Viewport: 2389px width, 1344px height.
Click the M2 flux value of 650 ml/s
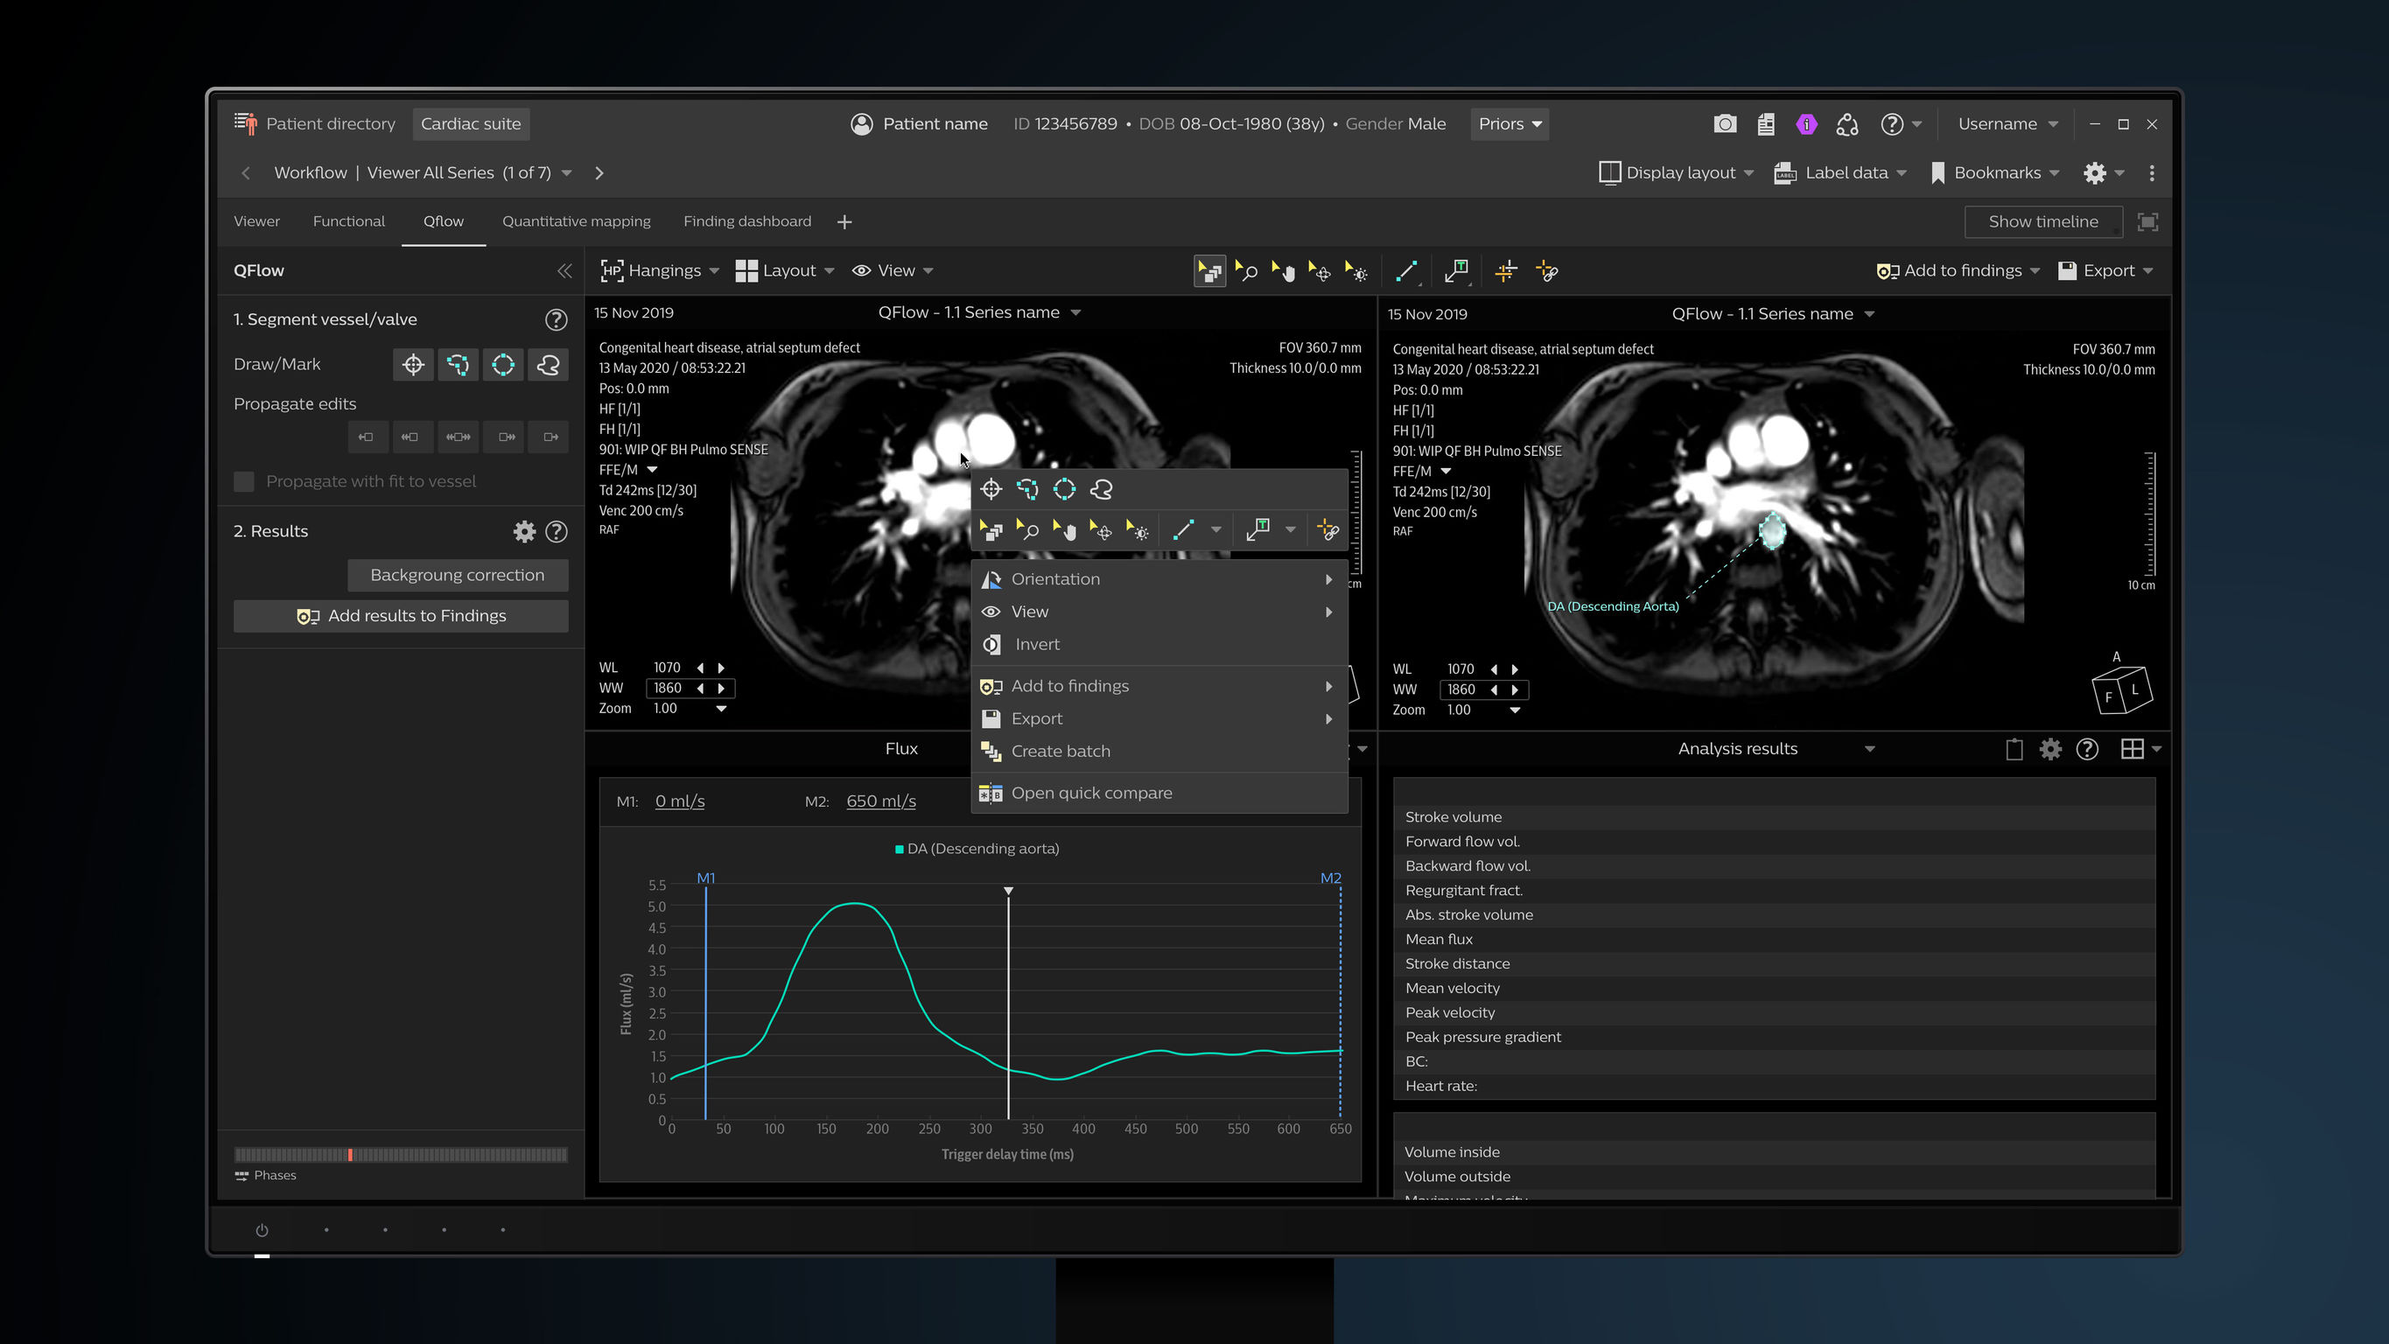pos(879,801)
